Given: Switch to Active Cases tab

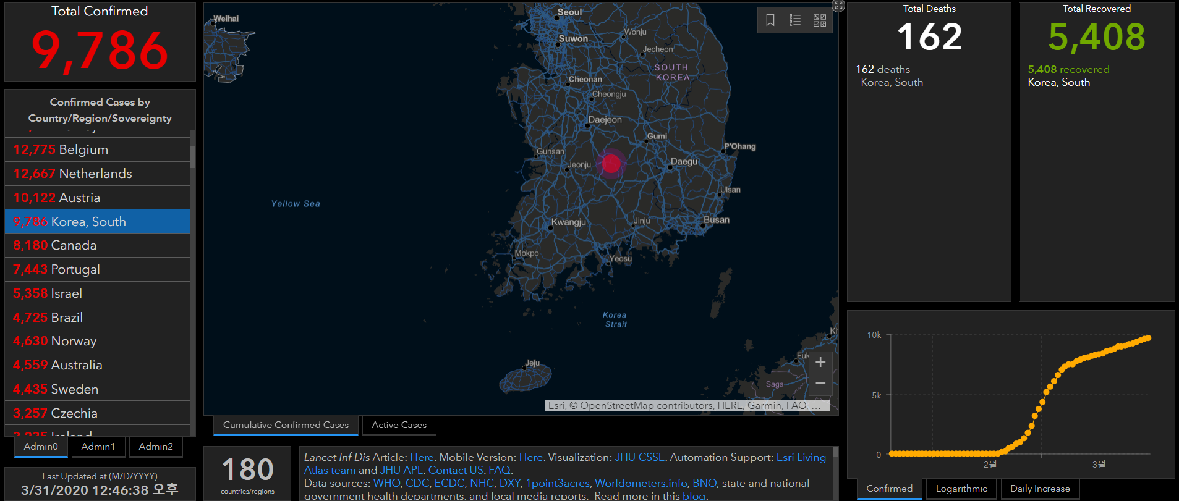Looking at the screenshot, I should (399, 425).
